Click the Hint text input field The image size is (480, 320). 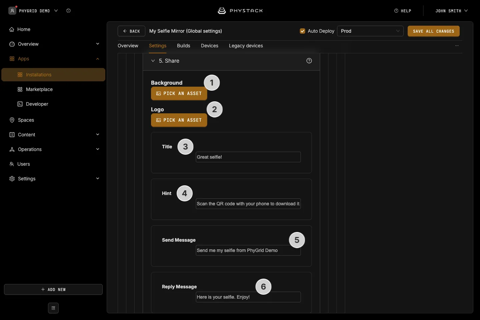248,204
